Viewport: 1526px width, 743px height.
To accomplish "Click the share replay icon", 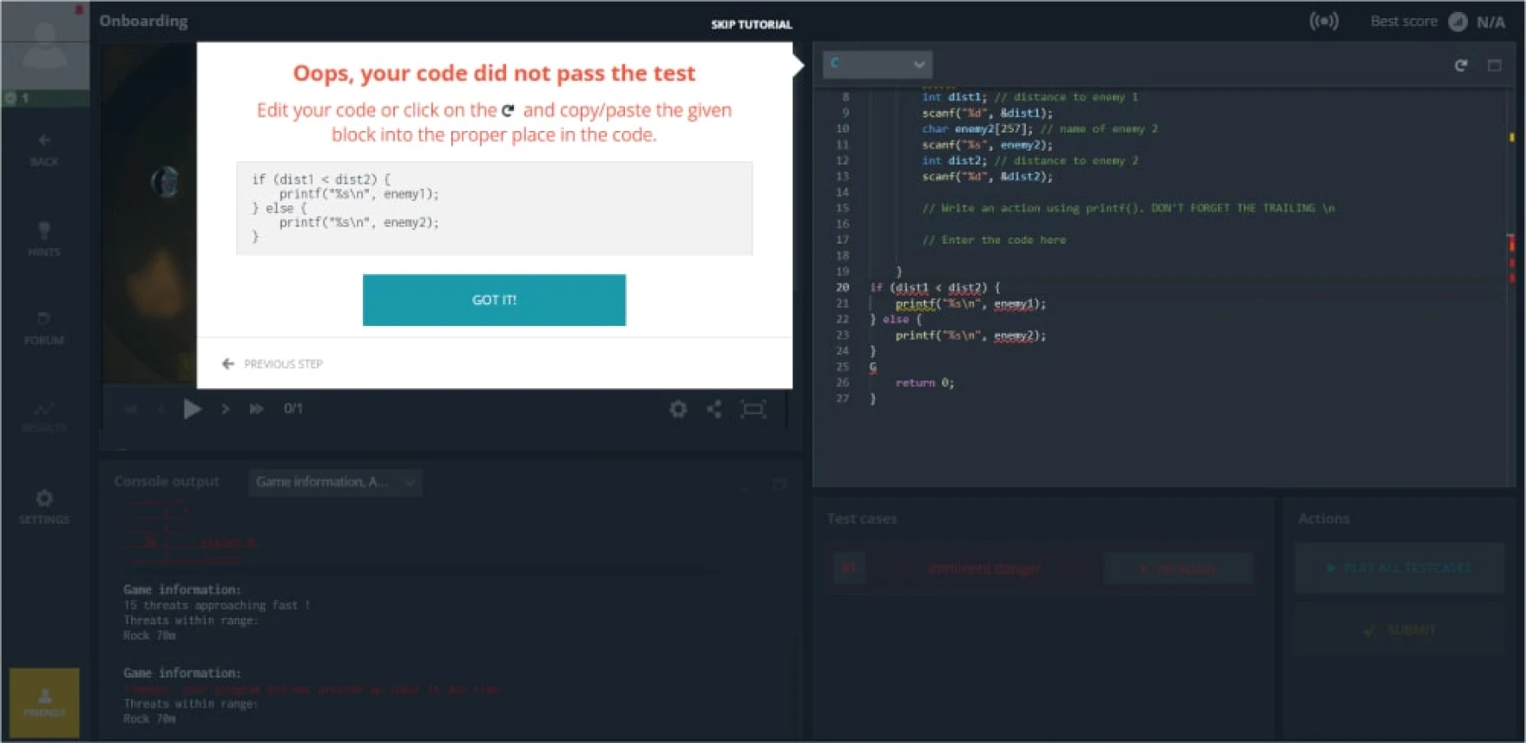I will click(x=714, y=409).
